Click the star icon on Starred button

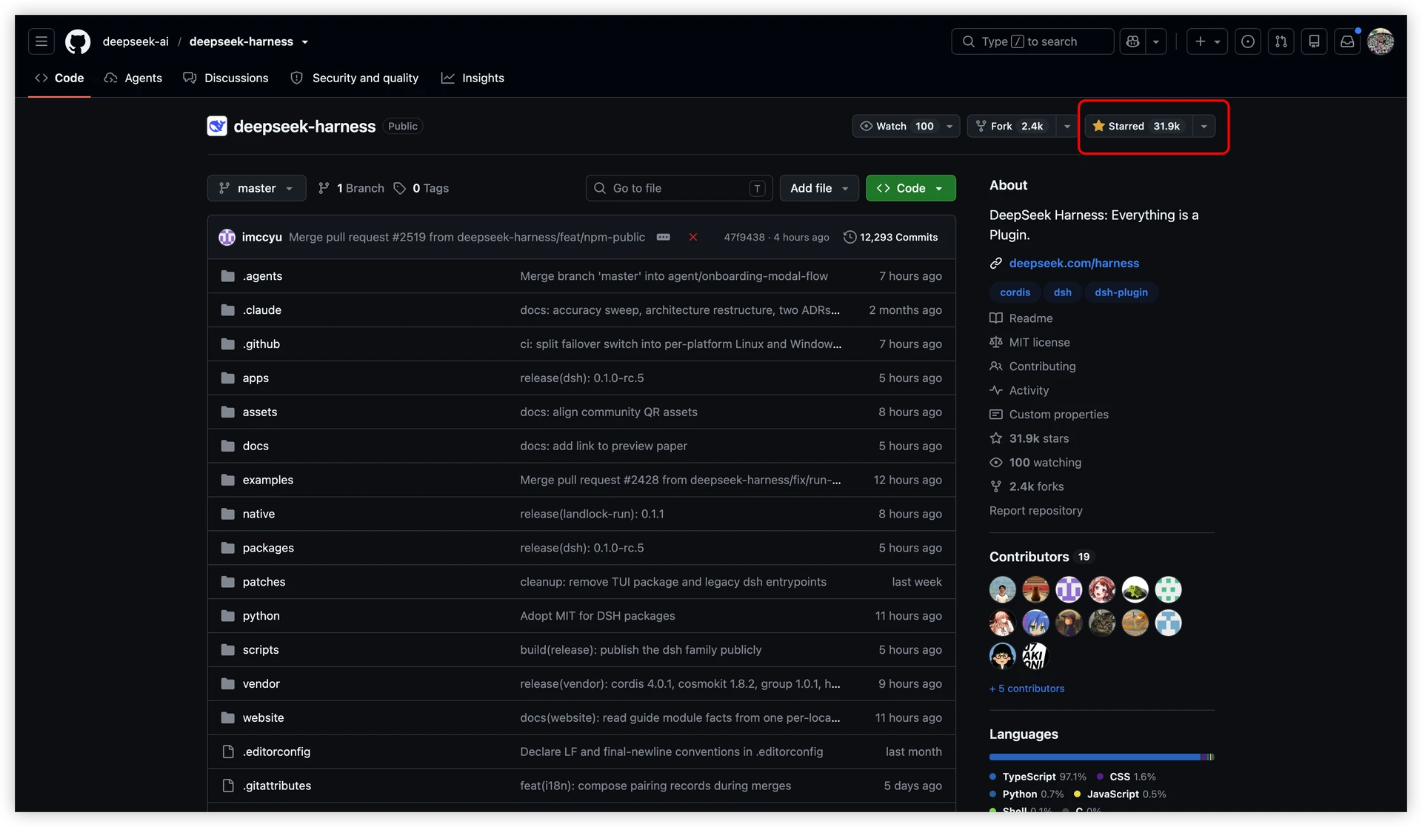point(1099,126)
